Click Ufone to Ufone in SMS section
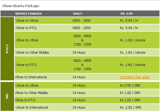Viewport: 160px width, 111px height. point(27,86)
